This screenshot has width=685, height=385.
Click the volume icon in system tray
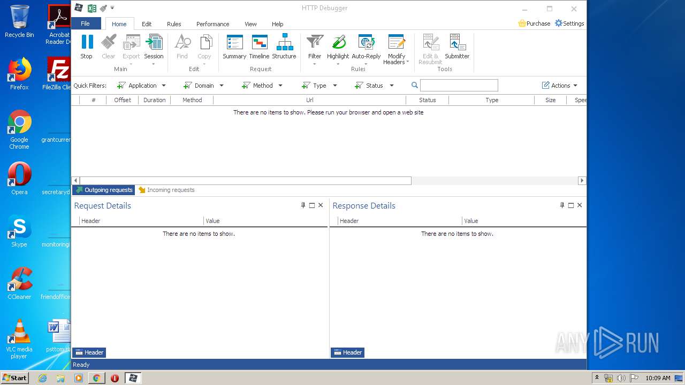[621, 378]
